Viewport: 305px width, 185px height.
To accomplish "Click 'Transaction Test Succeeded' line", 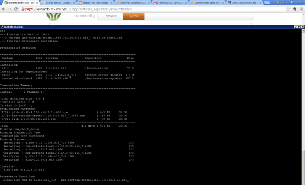I will coord(22,136).
